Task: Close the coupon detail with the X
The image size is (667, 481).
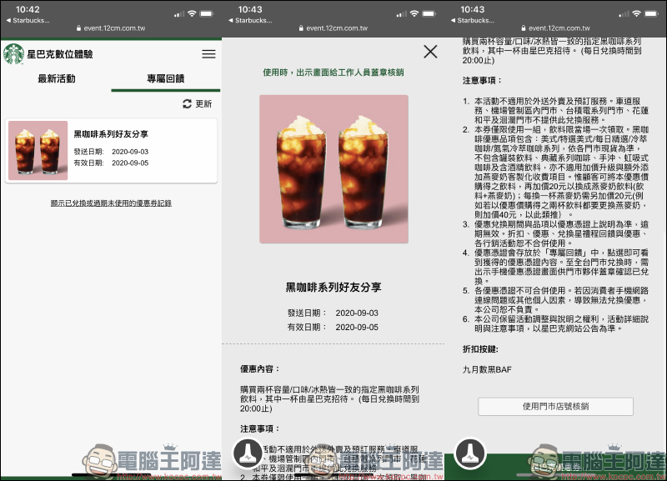Action: coord(430,52)
